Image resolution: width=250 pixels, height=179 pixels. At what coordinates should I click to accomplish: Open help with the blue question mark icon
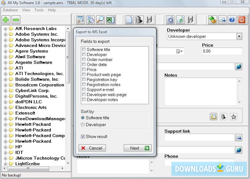click(232, 20)
